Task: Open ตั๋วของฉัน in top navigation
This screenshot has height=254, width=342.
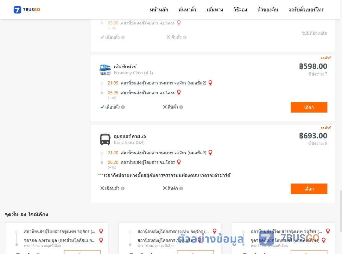Action: click(268, 10)
